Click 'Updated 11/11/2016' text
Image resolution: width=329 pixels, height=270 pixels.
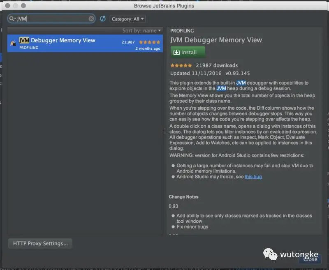(x=196, y=74)
